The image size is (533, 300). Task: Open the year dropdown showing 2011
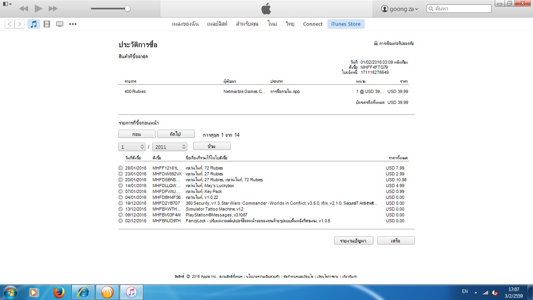(x=170, y=147)
